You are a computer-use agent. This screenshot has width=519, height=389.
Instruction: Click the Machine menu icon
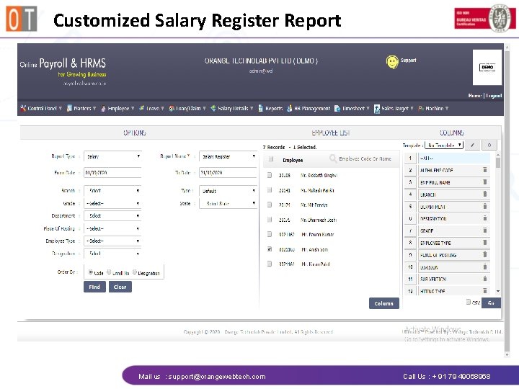[421, 108]
